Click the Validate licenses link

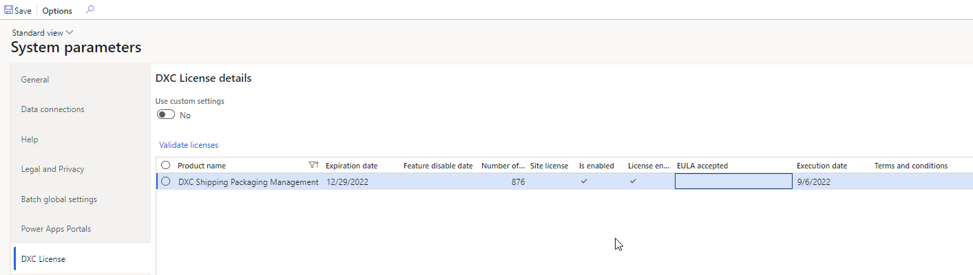click(189, 145)
